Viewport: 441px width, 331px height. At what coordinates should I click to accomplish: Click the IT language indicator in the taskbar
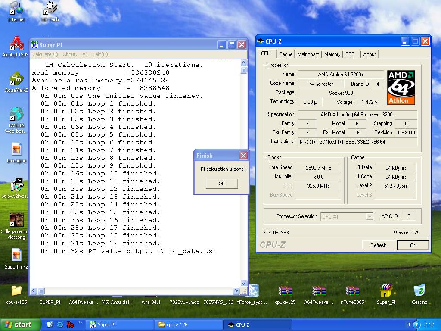(408, 325)
